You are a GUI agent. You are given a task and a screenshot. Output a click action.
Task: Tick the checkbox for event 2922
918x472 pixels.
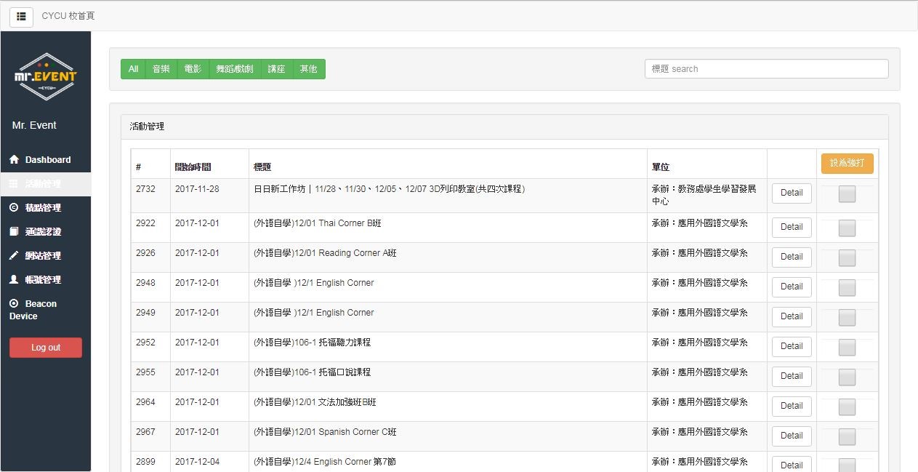tap(847, 228)
